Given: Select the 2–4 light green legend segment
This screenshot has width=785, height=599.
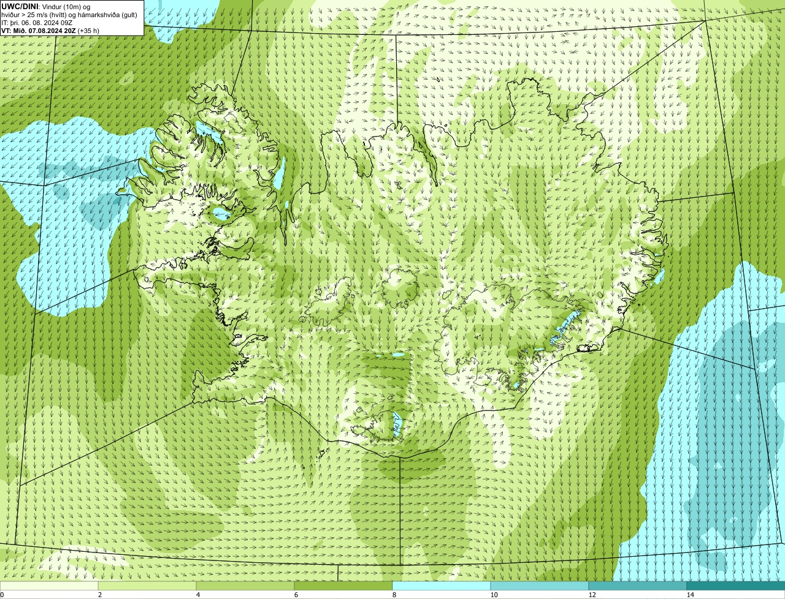Looking at the screenshot, I should click(x=147, y=586).
